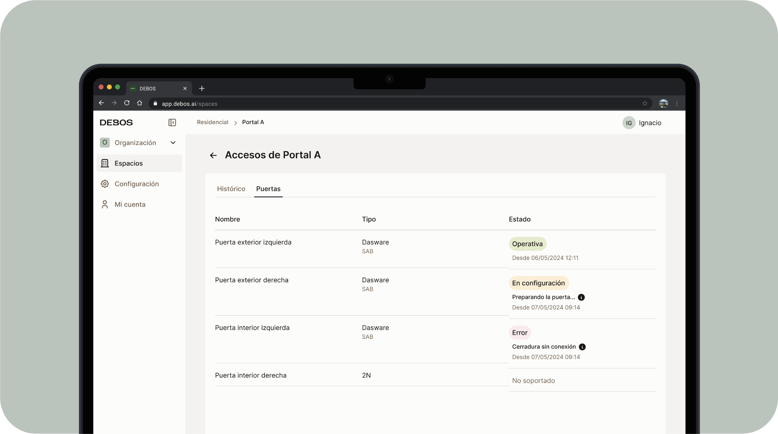The image size is (778, 434).
Task: Bookmark page with star icon
Action: point(645,103)
